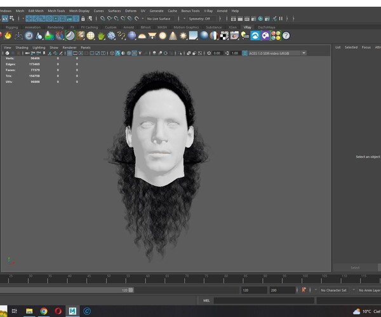381x317 pixels.
Task: Open V-Ray frame buffer render window icon
Action: click(234, 36)
